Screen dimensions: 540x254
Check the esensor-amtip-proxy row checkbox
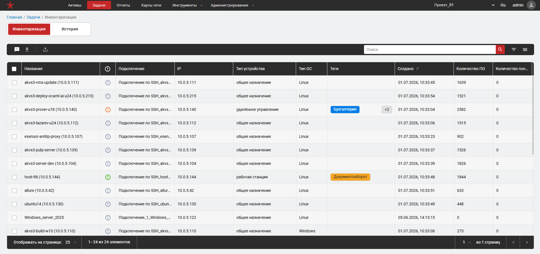14,137
